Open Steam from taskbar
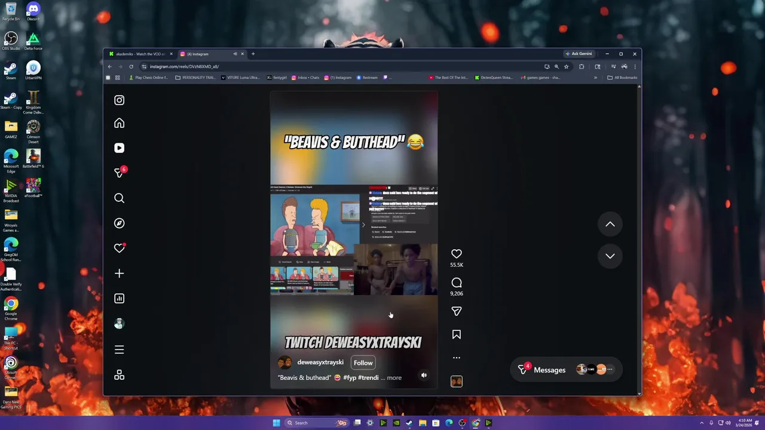The width and height of the screenshot is (765, 430). pos(409,423)
